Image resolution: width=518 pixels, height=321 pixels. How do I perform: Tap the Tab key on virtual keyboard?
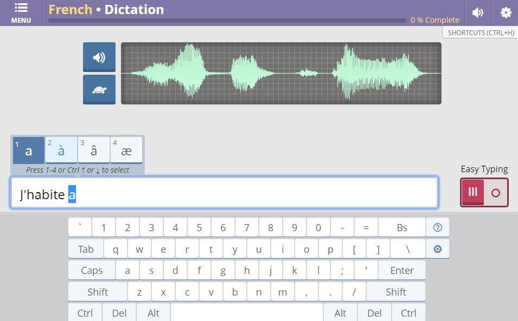86,249
